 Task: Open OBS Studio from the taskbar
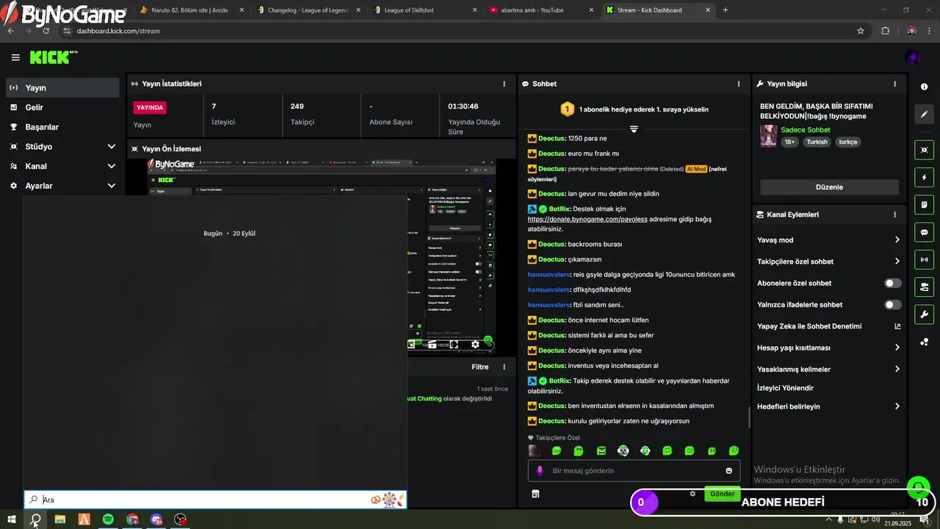tap(181, 519)
